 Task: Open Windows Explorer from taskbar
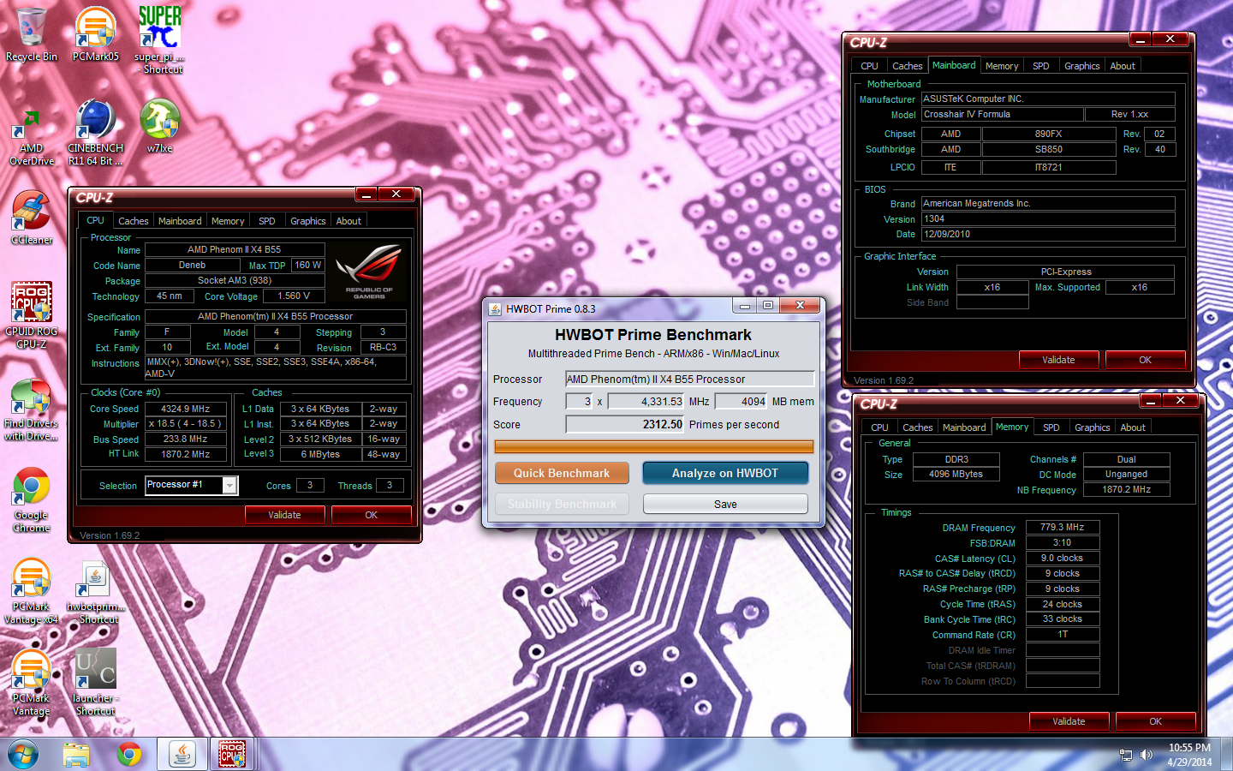pos(76,754)
